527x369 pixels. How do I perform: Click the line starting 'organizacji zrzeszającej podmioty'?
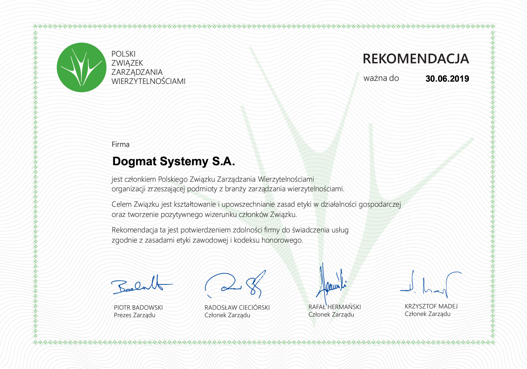coord(228,189)
